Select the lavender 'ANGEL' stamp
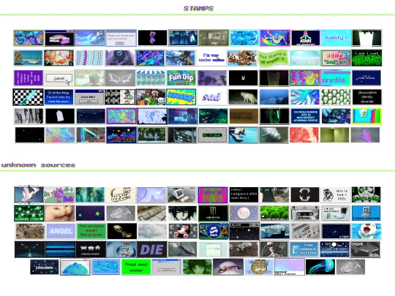Image resolution: width=395 pixels, height=296 pixels. (61, 231)
